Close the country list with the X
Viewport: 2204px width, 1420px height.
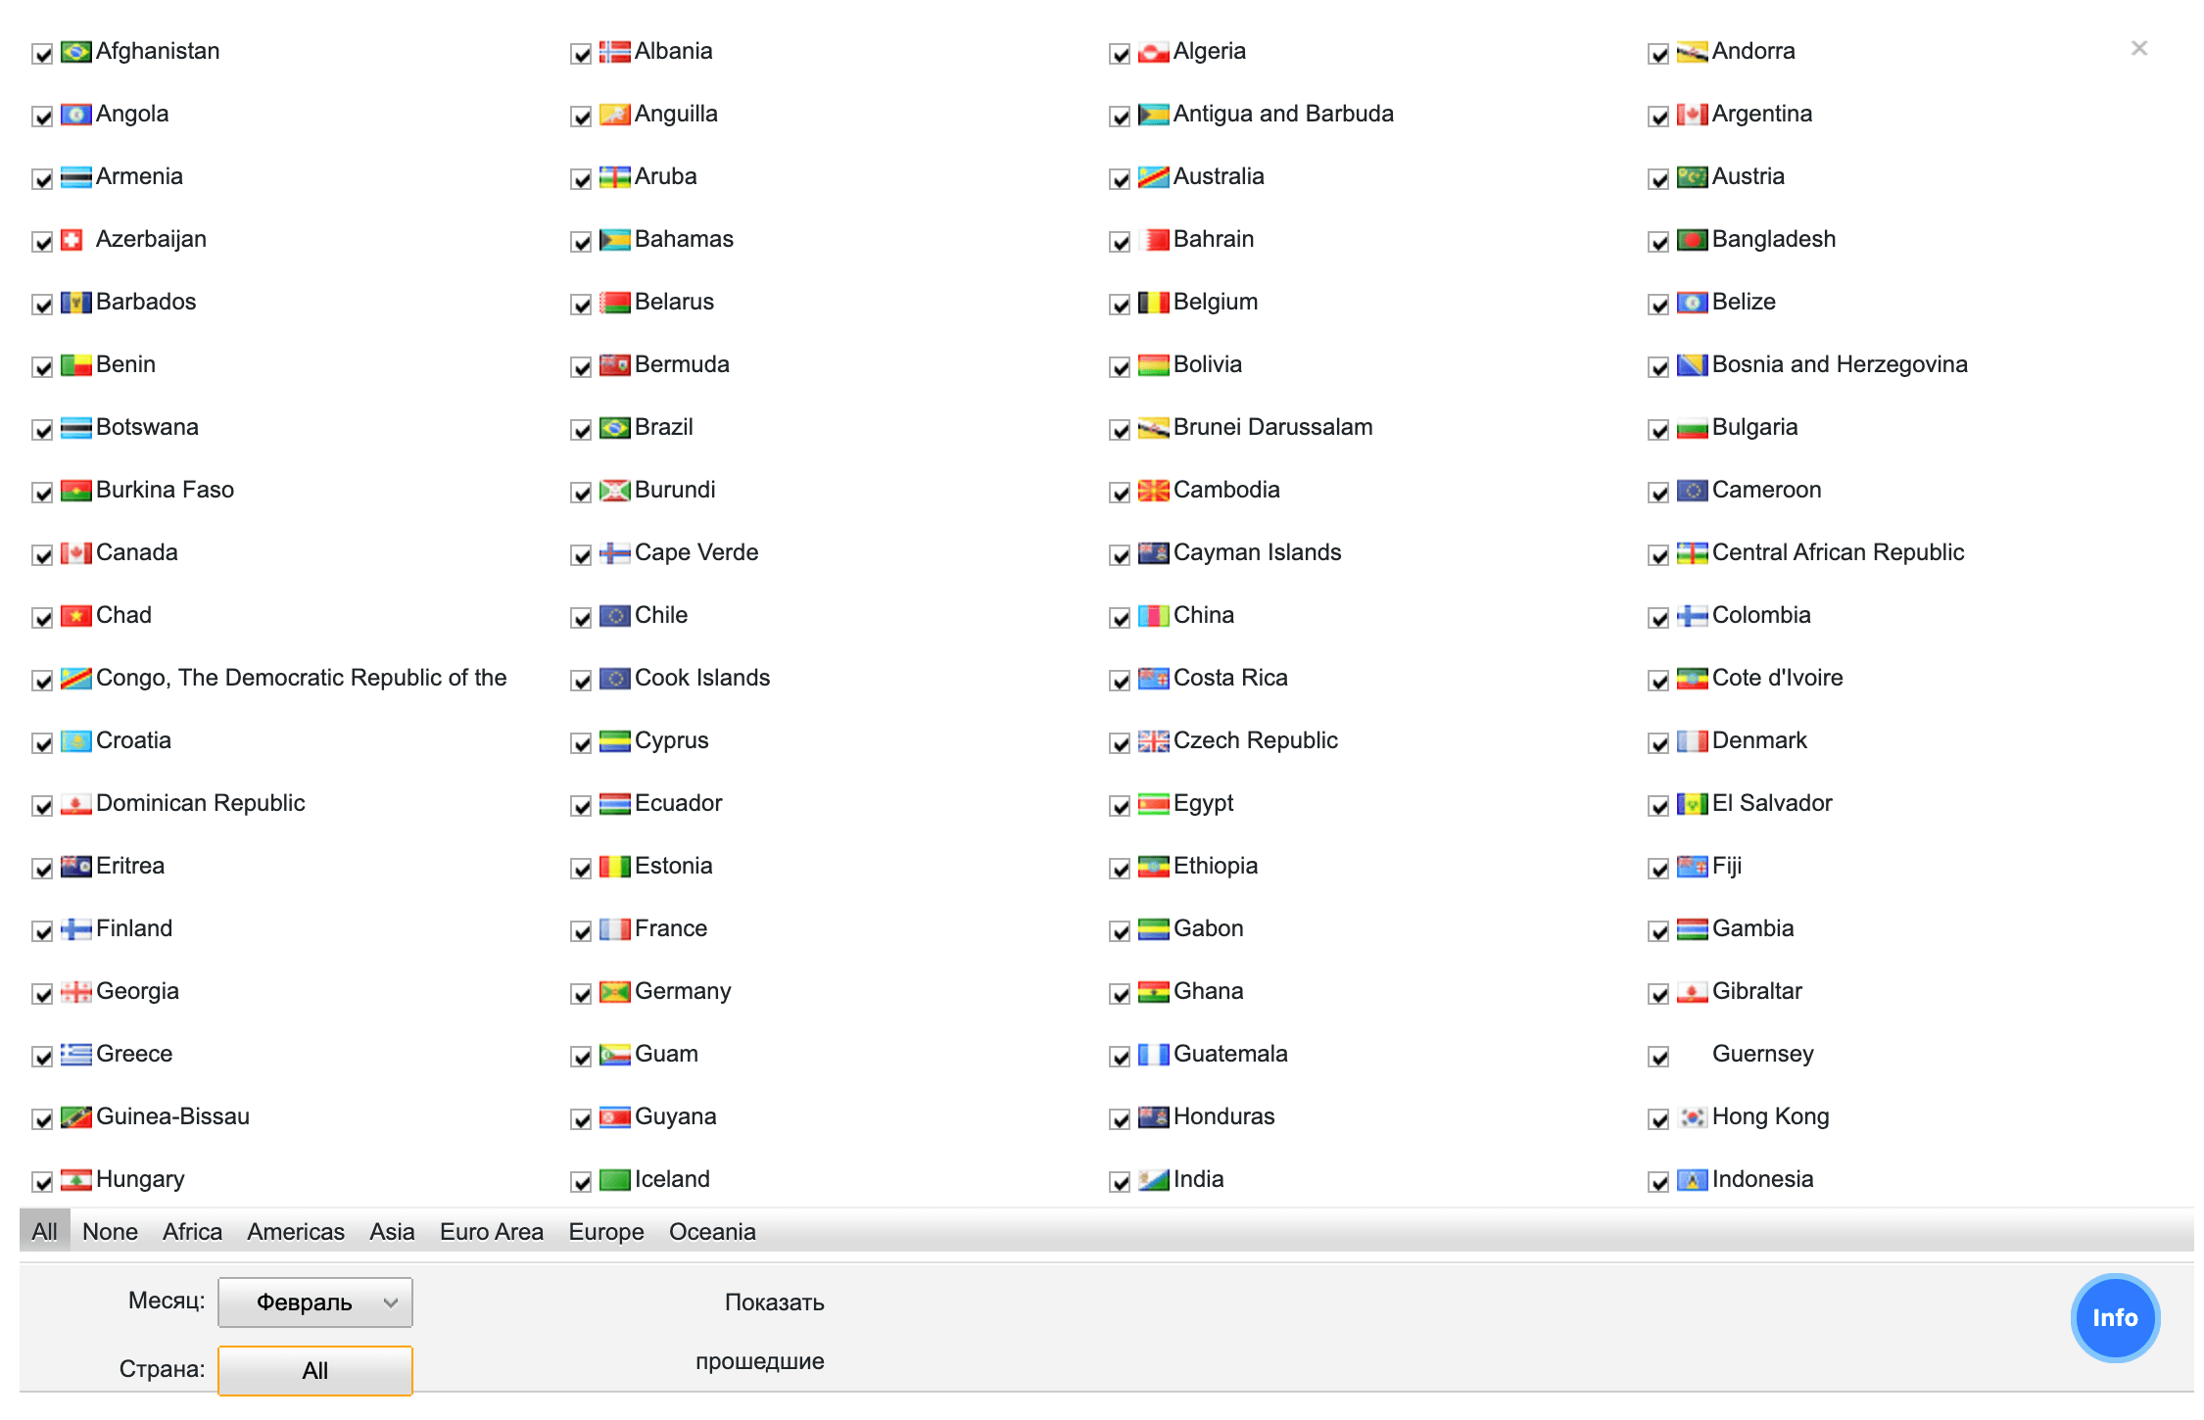coord(2138,48)
